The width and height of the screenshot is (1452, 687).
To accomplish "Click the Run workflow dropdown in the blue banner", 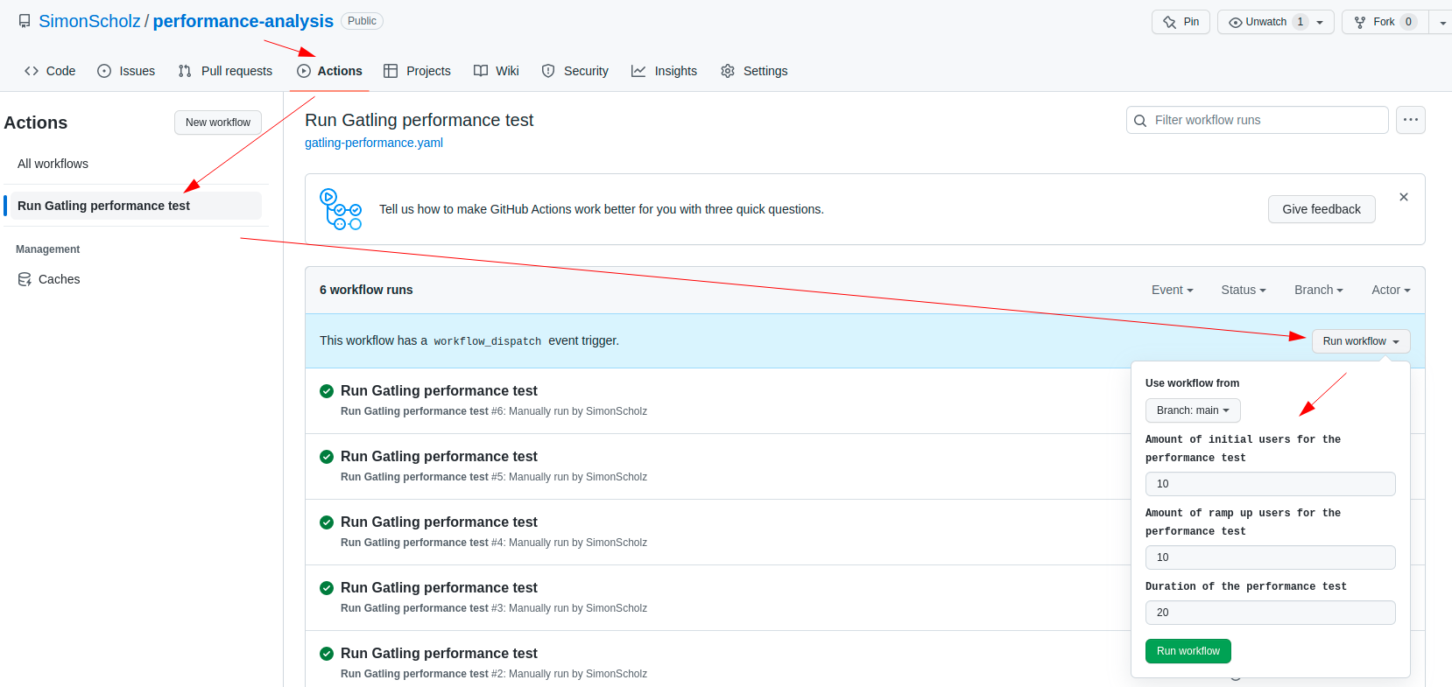I will click(1361, 341).
